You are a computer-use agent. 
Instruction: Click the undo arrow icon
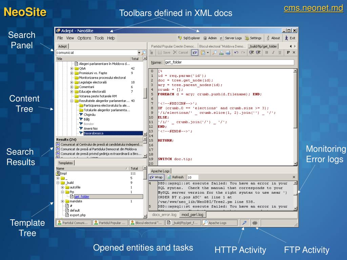coord(236,52)
